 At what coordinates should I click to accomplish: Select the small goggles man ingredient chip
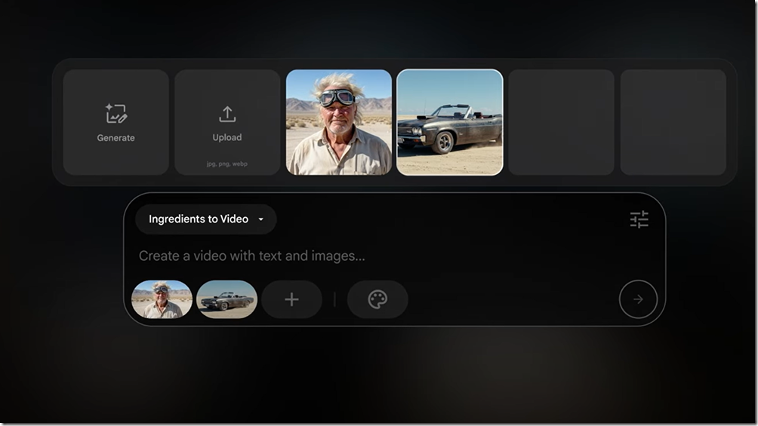click(162, 299)
